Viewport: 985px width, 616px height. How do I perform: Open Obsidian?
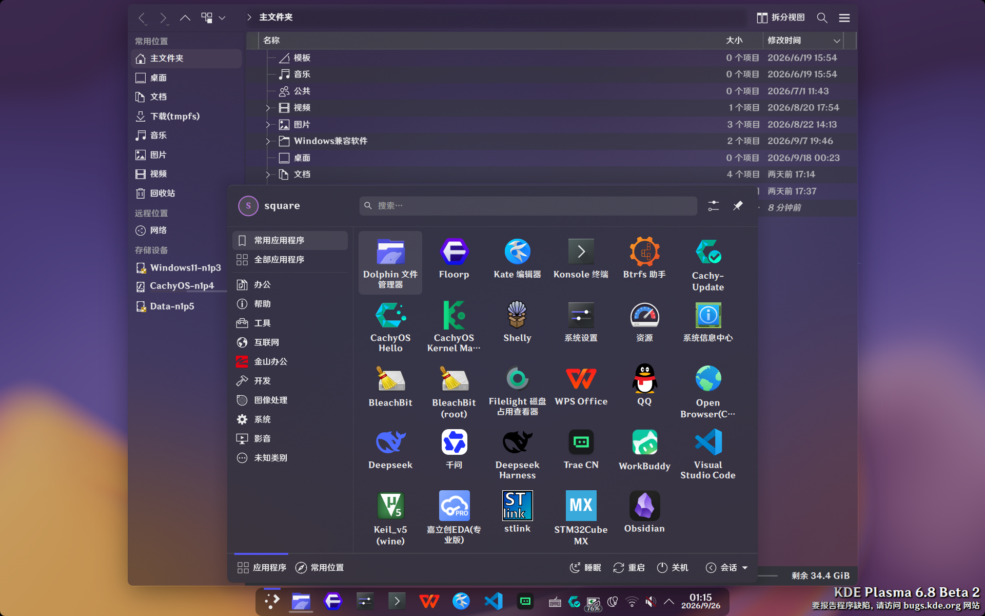click(644, 513)
